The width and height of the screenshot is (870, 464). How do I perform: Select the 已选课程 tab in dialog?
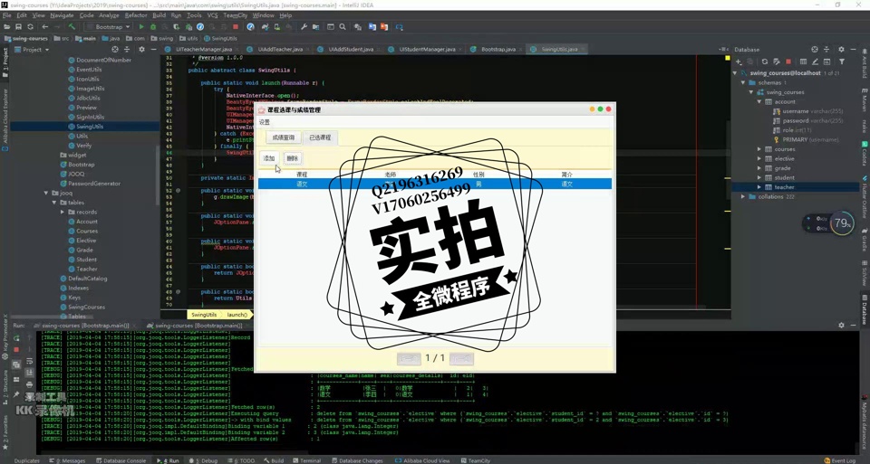pyautogui.click(x=320, y=137)
